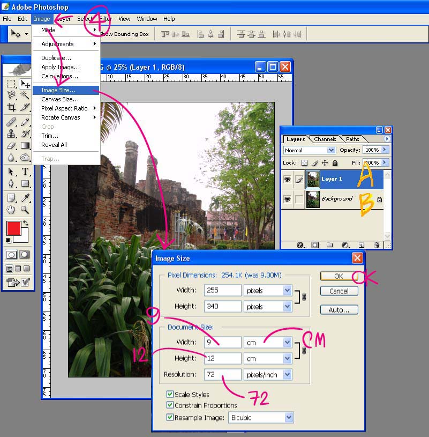Viewport: 429px width, 437px height.
Task: Select the Crop tool in toolbox
Action: [11, 107]
